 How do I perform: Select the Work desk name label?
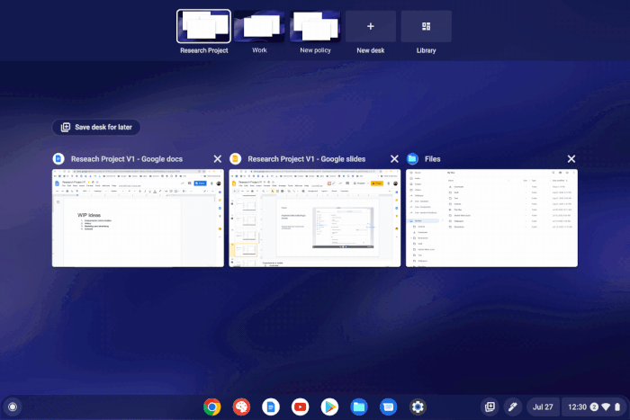(x=259, y=50)
